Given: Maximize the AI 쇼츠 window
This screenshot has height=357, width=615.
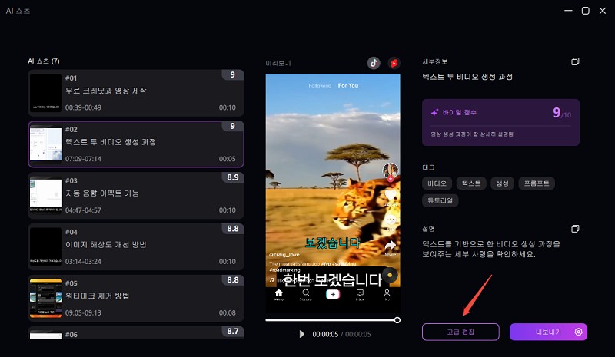Looking at the screenshot, I should click(585, 11).
